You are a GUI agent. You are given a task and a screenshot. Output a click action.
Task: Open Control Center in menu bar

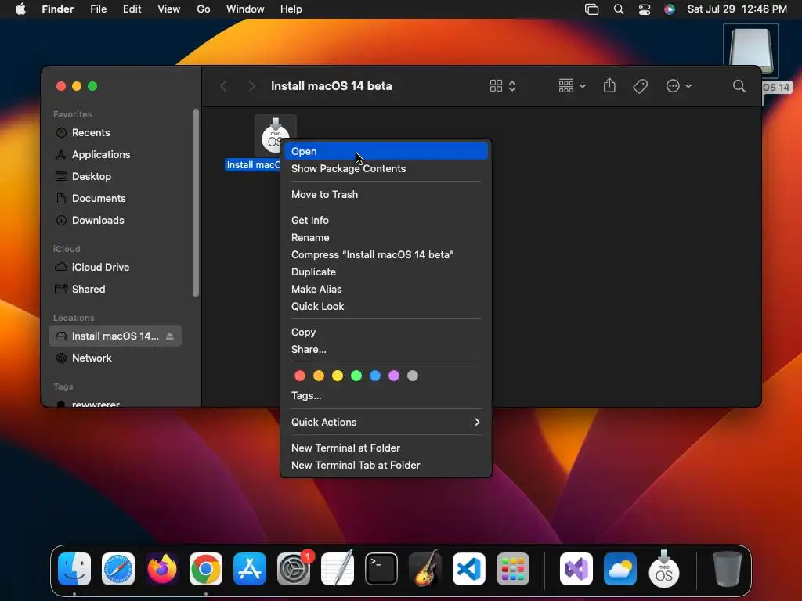(x=645, y=9)
